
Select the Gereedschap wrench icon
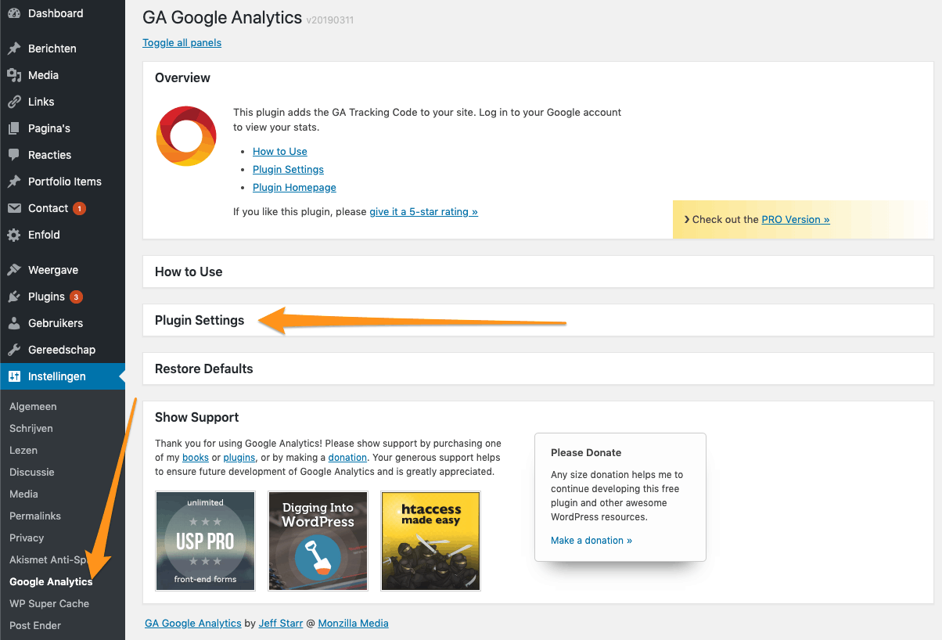(17, 350)
